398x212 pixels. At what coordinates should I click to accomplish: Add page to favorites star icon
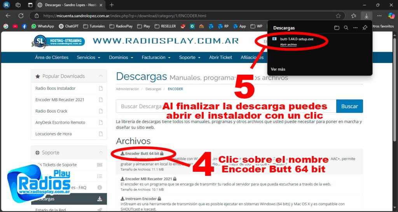[338, 16]
